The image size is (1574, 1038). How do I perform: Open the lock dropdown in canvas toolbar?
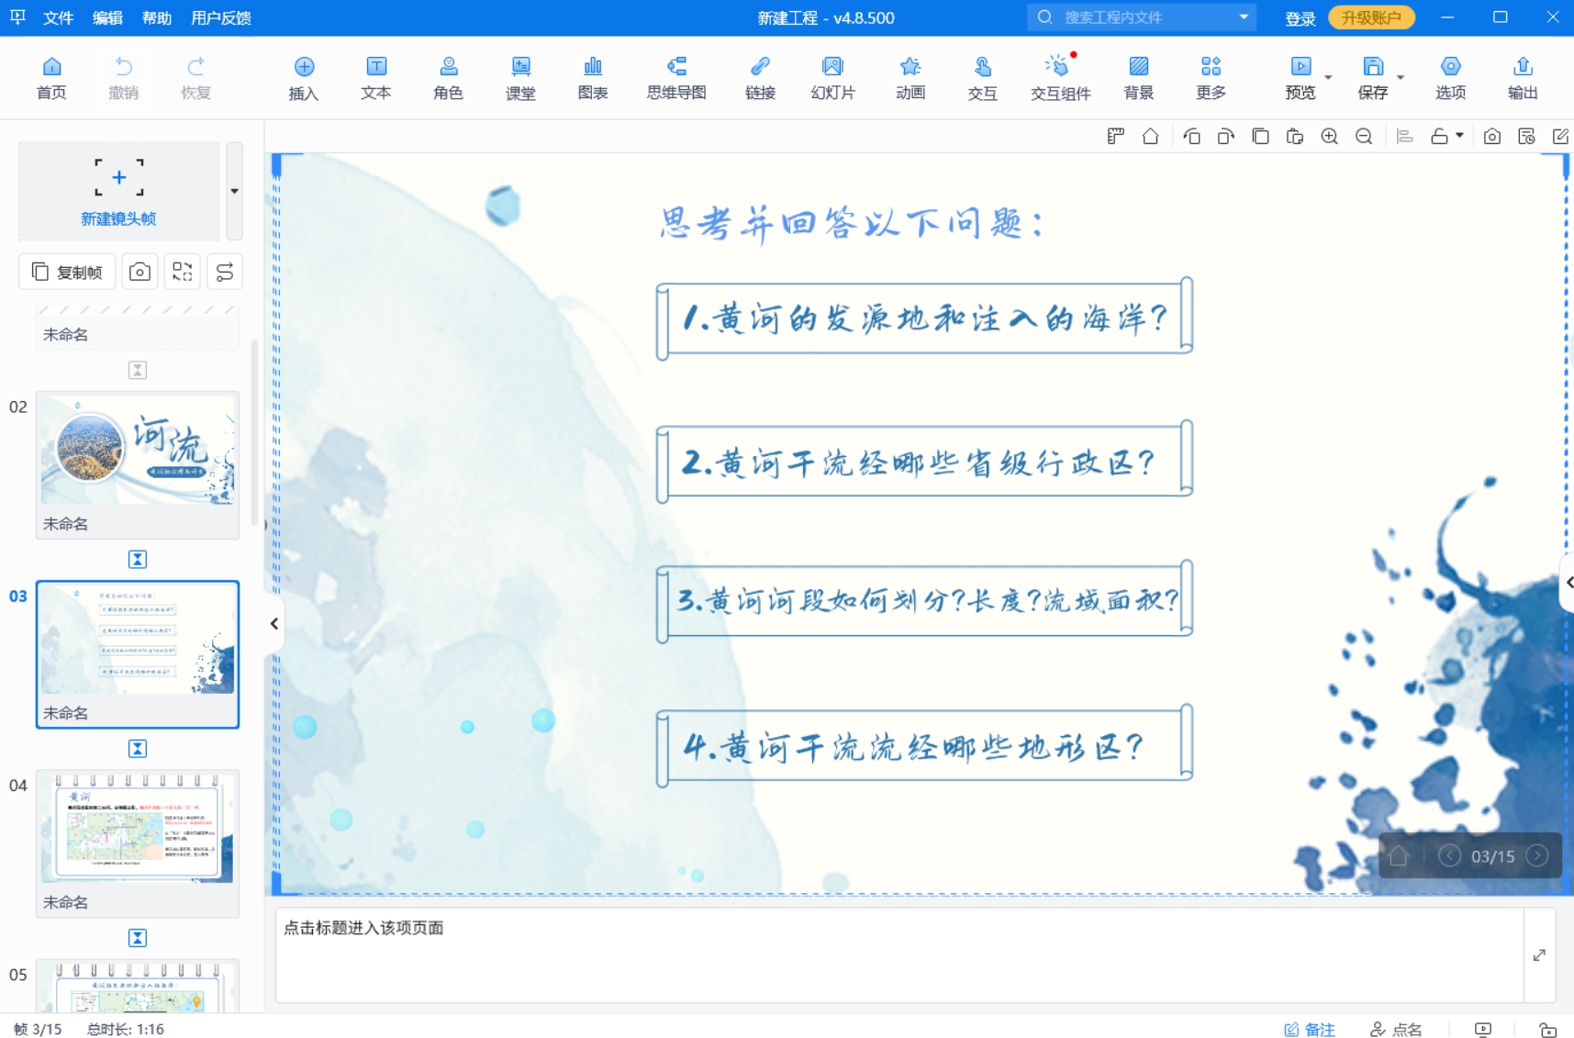tap(1460, 136)
